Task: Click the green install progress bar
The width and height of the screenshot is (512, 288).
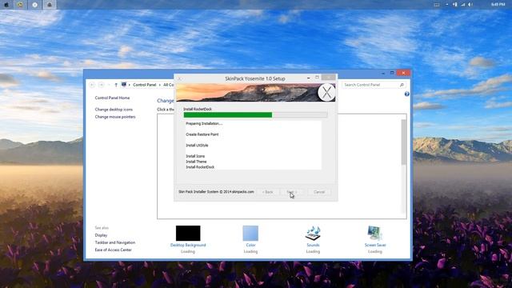Action: (255, 115)
